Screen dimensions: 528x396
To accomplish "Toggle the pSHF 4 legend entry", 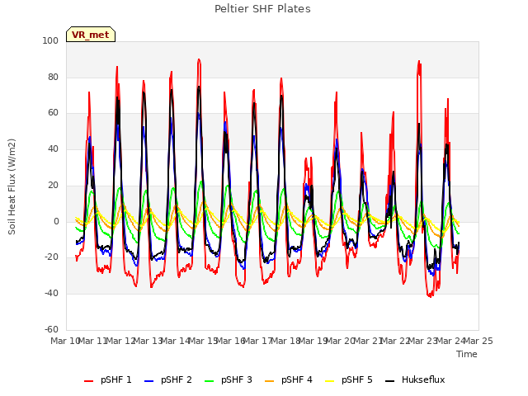I will [289, 379].
